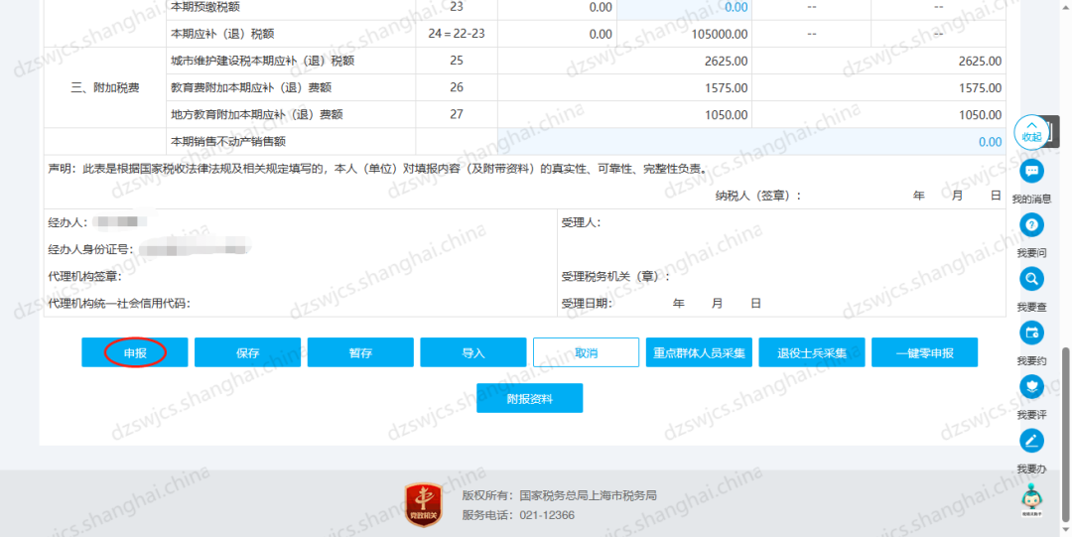Open the 我要评 rating icon

(x=1032, y=387)
